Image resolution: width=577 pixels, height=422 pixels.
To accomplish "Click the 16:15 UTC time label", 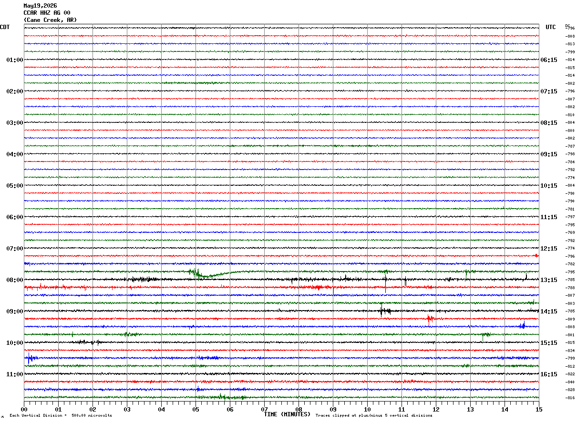I will [548, 374].
